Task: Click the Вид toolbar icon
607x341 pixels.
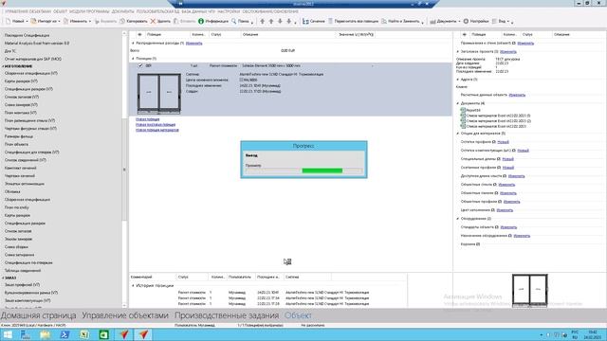Action: pos(494,21)
